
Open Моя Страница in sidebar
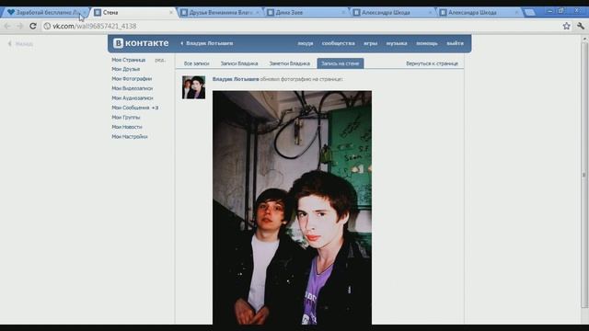[x=129, y=60]
